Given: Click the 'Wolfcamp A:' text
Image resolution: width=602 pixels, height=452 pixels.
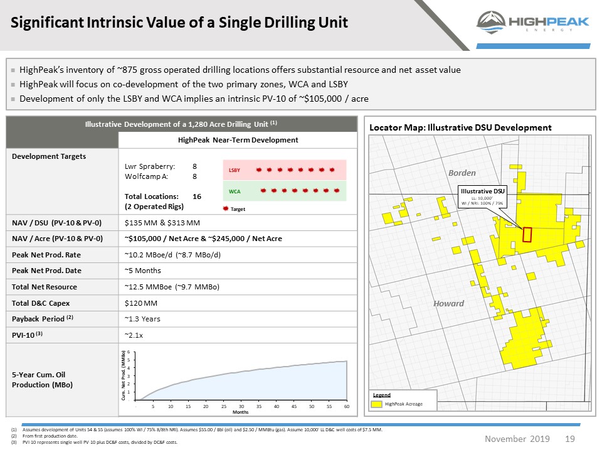Looking at the screenshot, I should 146,176.
